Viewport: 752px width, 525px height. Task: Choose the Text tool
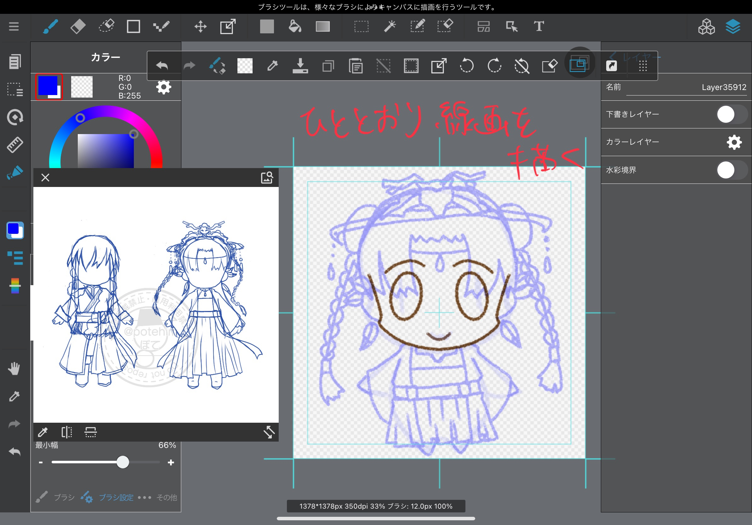pos(539,26)
